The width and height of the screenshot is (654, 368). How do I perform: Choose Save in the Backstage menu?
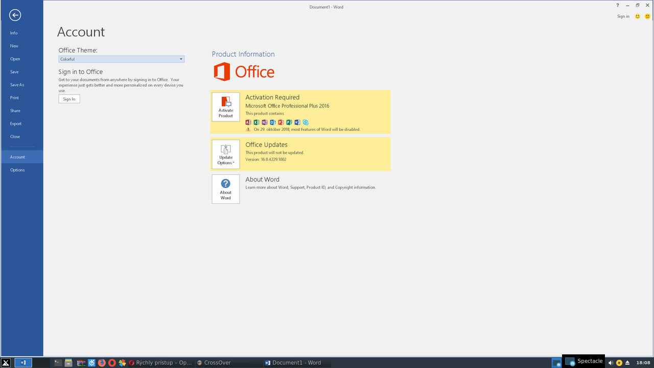(x=21, y=72)
